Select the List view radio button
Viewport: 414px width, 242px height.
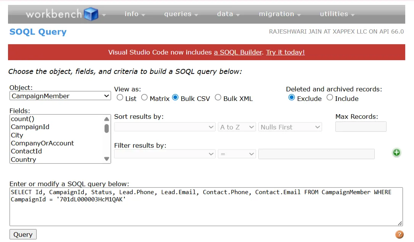(120, 97)
